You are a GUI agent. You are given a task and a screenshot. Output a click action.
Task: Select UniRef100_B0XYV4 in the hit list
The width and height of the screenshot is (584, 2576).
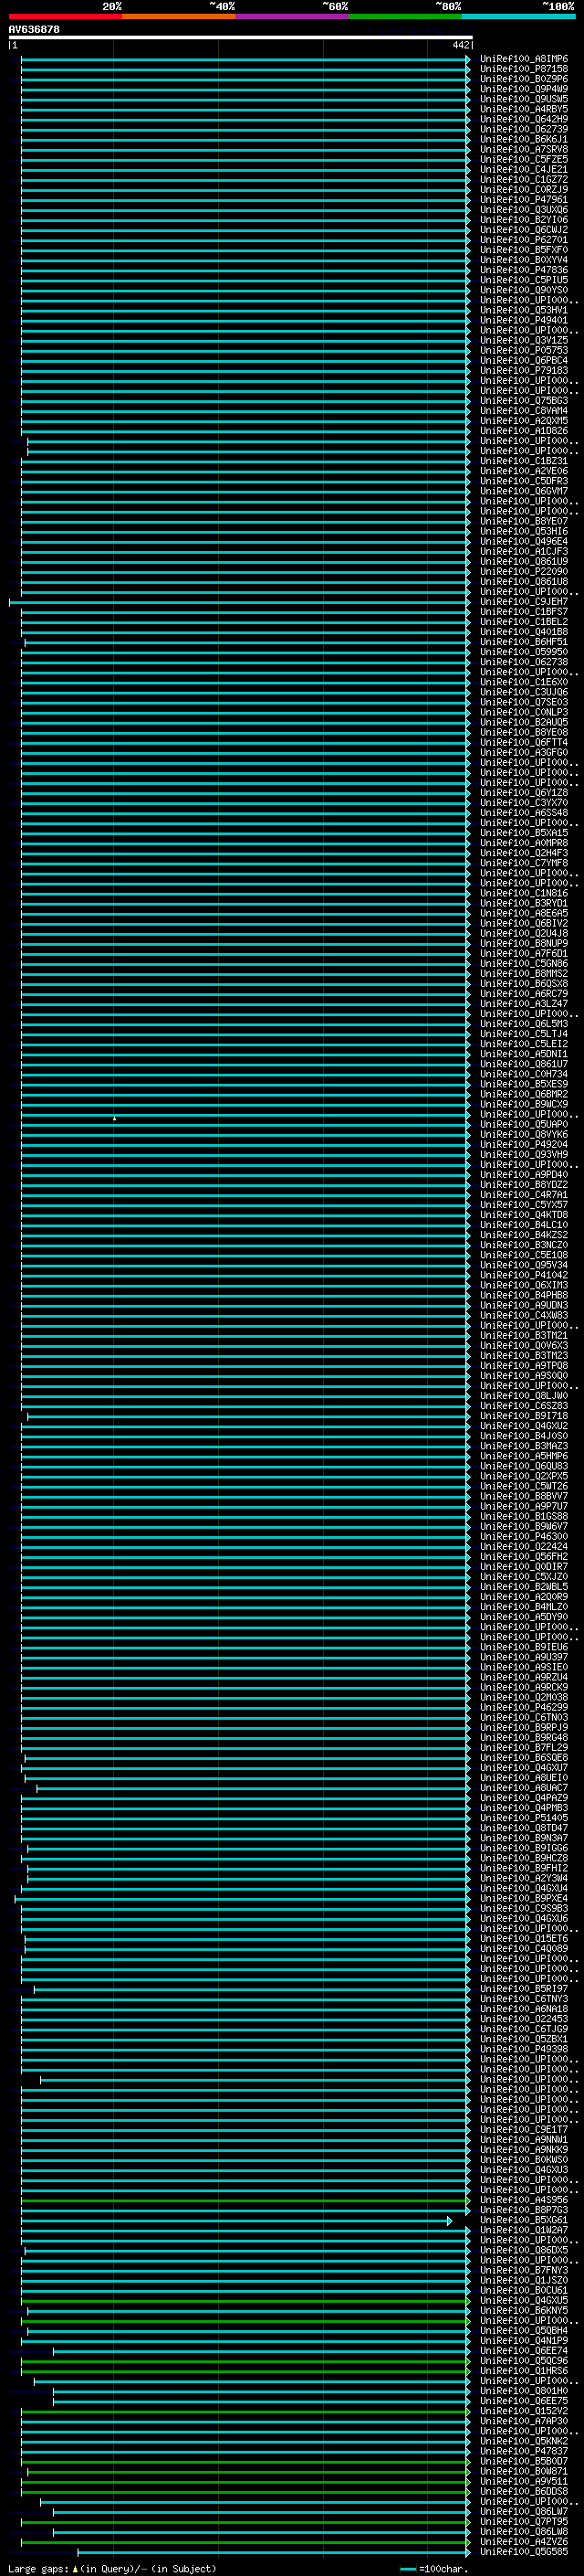tap(524, 260)
